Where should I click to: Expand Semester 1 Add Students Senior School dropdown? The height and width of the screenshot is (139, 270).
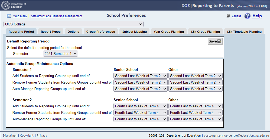140,76
